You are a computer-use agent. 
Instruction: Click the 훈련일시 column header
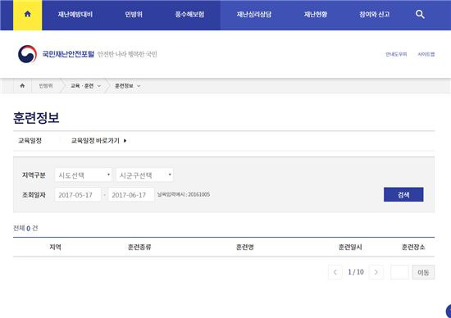(x=350, y=247)
